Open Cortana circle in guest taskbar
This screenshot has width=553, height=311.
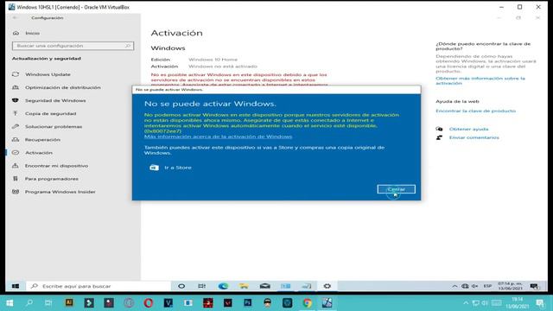181,286
